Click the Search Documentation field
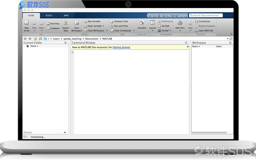 tap(206, 15)
